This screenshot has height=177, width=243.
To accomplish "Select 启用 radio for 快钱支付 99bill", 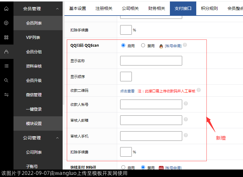I will coord(123,167).
